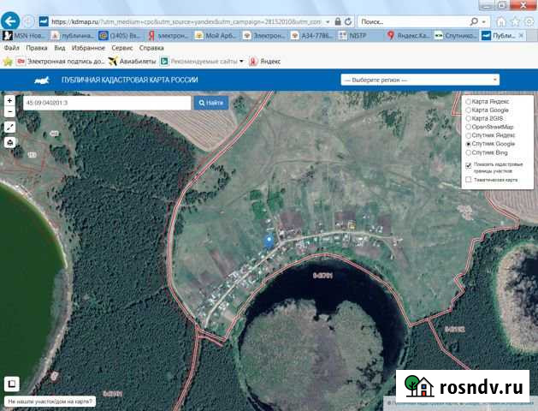The image size is (538, 411).
Task: Click the Найти search button
Action: click(x=211, y=103)
